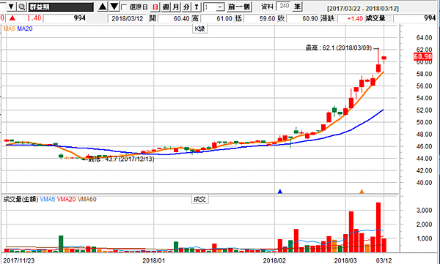
Task: Click the 前一個 button
Action: click(239, 7)
